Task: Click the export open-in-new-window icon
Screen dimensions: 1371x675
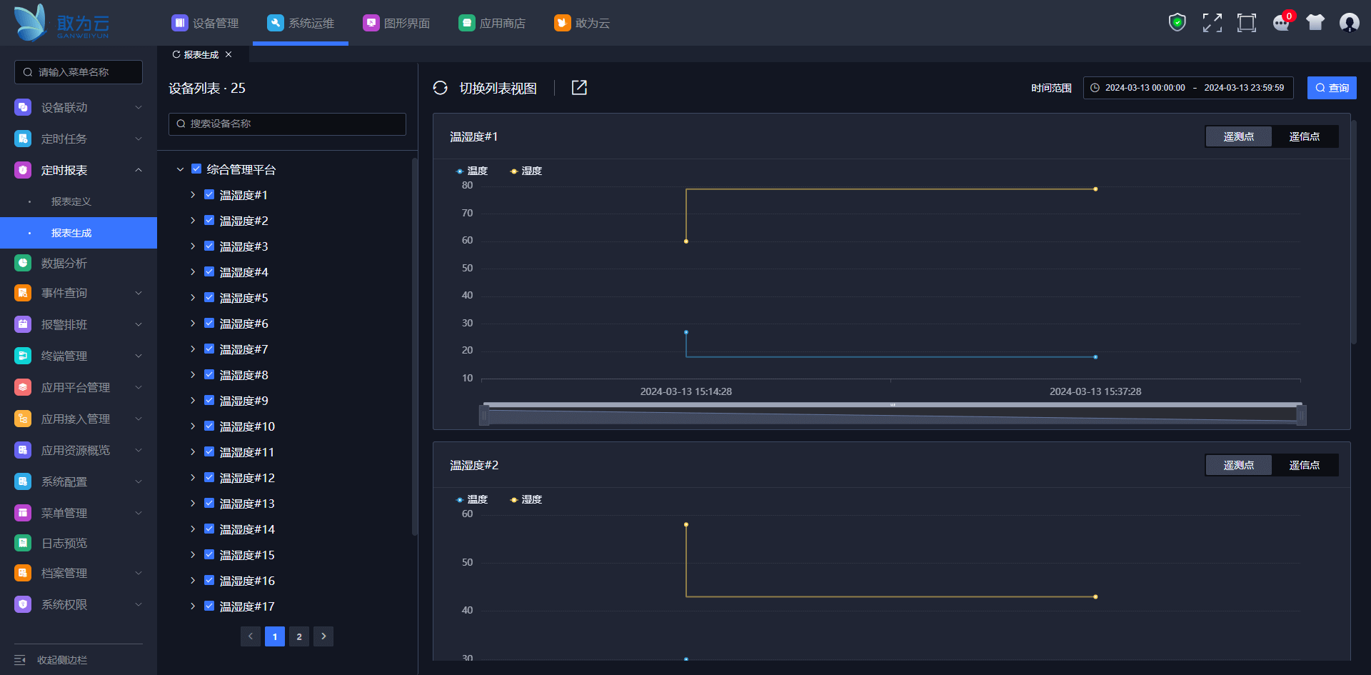Action: coord(579,88)
